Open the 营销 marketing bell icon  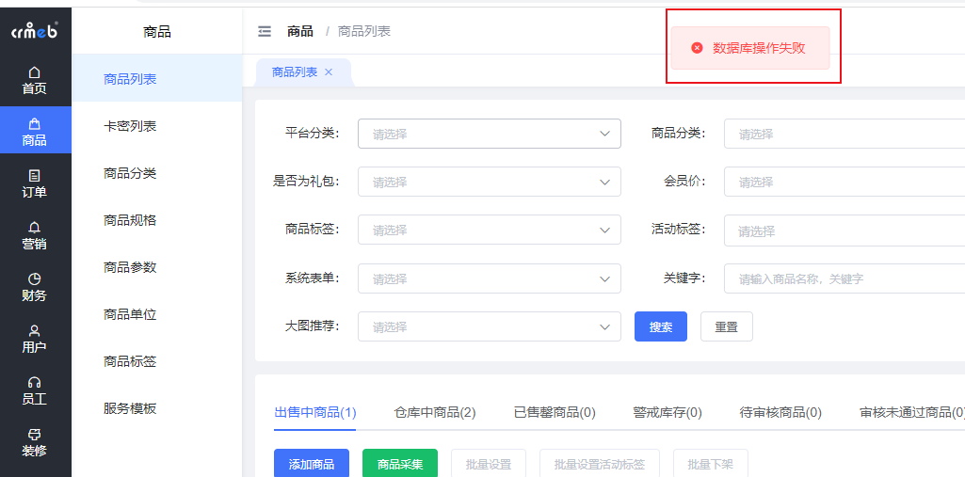35,235
